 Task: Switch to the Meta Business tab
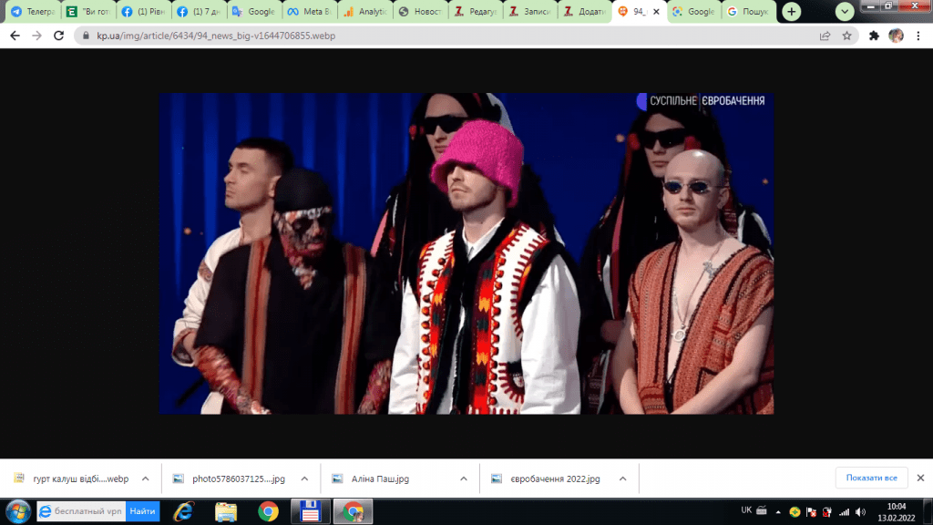pos(305,12)
